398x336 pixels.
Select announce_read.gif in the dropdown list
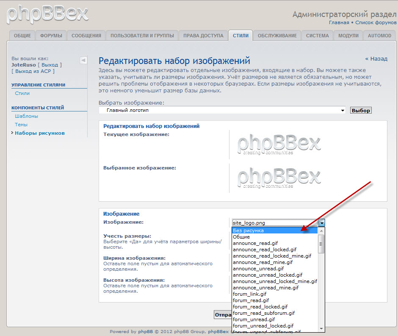click(x=255, y=243)
